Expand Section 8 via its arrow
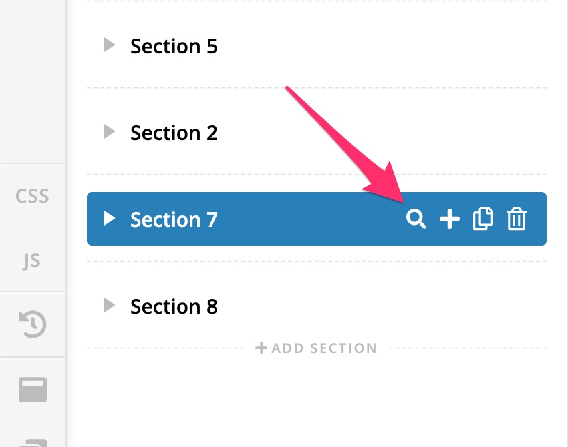Image resolution: width=568 pixels, height=447 pixels. point(110,306)
